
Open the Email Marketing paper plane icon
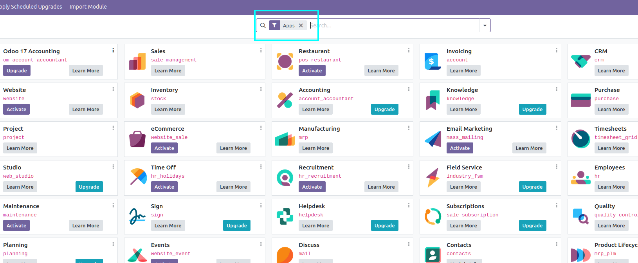coord(433,139)
